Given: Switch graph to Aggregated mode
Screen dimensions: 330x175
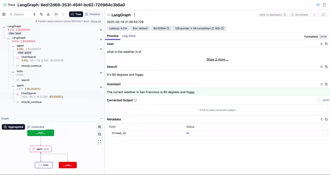Looking at the screenshot, I should tap(14, 127).
